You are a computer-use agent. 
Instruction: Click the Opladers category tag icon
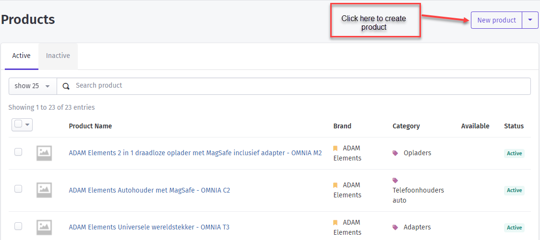[x=396, y=153]
